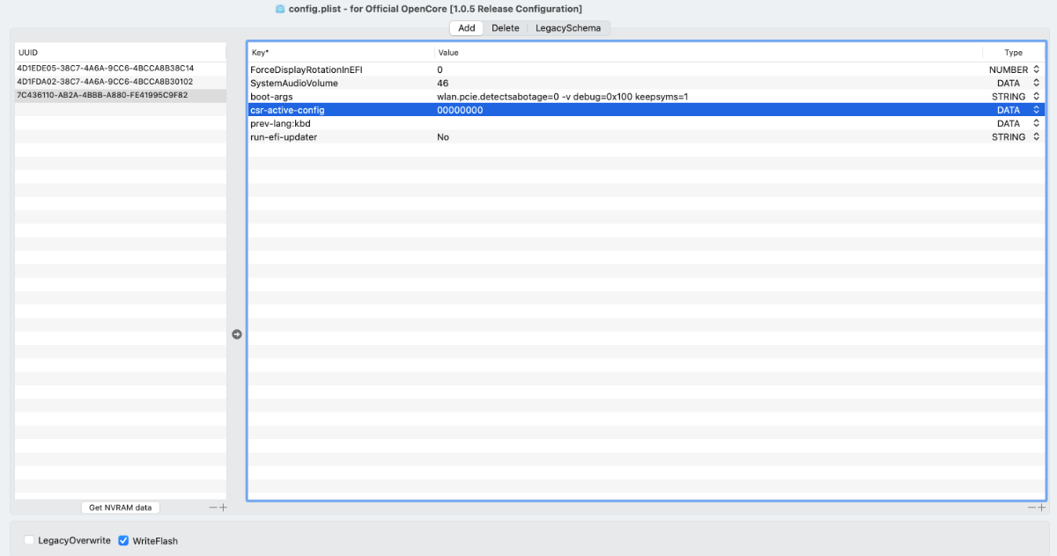
Task: Enable the LegacyOverwrite checkbox
Action: pos(29,540)
